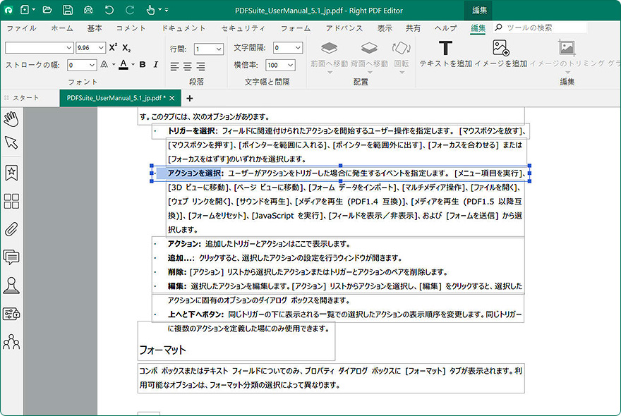Open the form fields panel icon in sidebar
The width and height of the screenshot is (621, 416).
[x=11, y=314]
